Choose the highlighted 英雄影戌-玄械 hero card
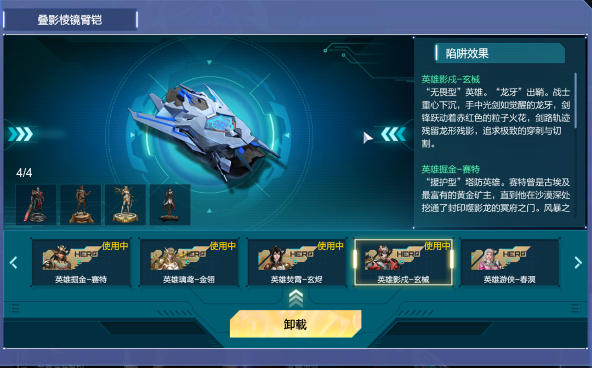592x368 pixels. 403,262
